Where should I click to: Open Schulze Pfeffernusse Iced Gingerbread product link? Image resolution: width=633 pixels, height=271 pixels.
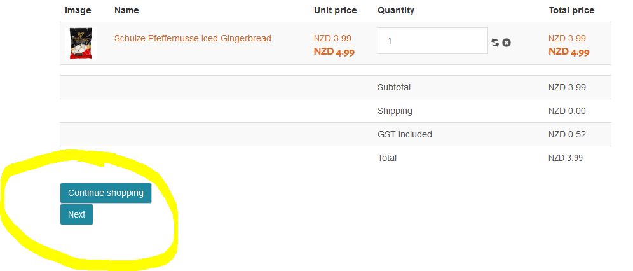tap(193, 38)
